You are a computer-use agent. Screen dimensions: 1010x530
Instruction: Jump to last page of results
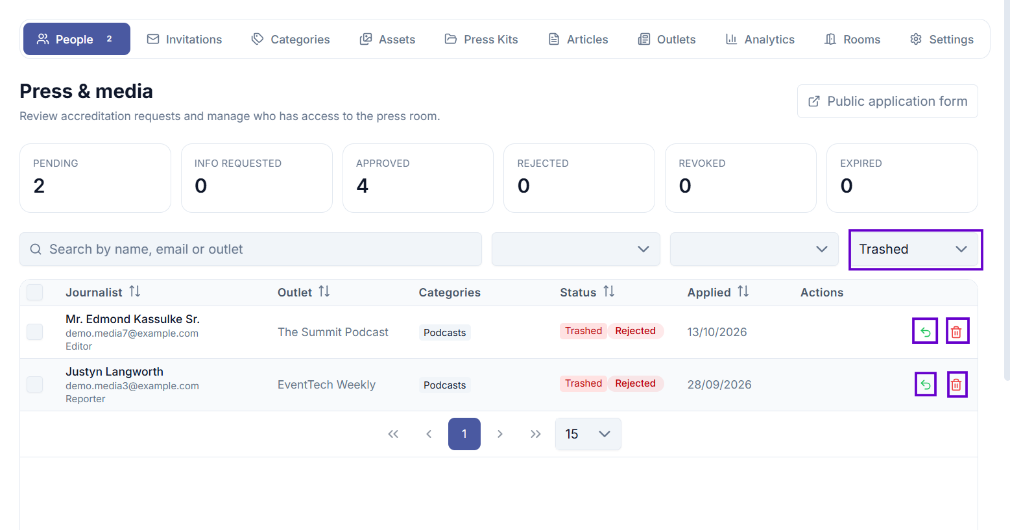(x=535, y=434)
